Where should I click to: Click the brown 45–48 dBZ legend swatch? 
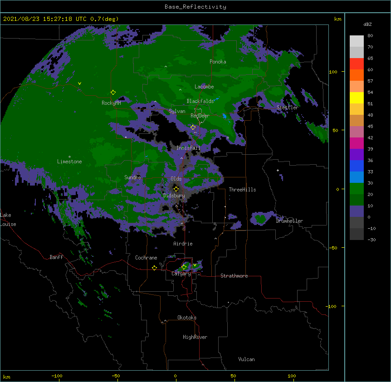click(357, 120)
